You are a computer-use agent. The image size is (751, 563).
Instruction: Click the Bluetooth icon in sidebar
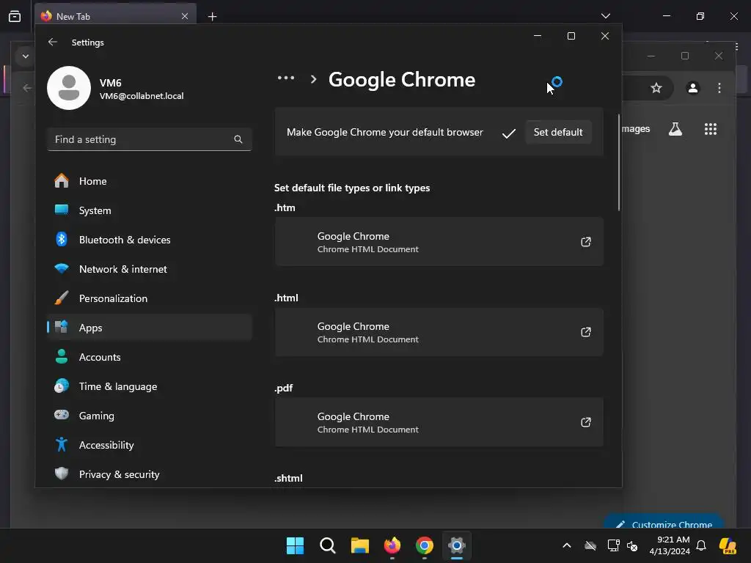pos(62,239)
